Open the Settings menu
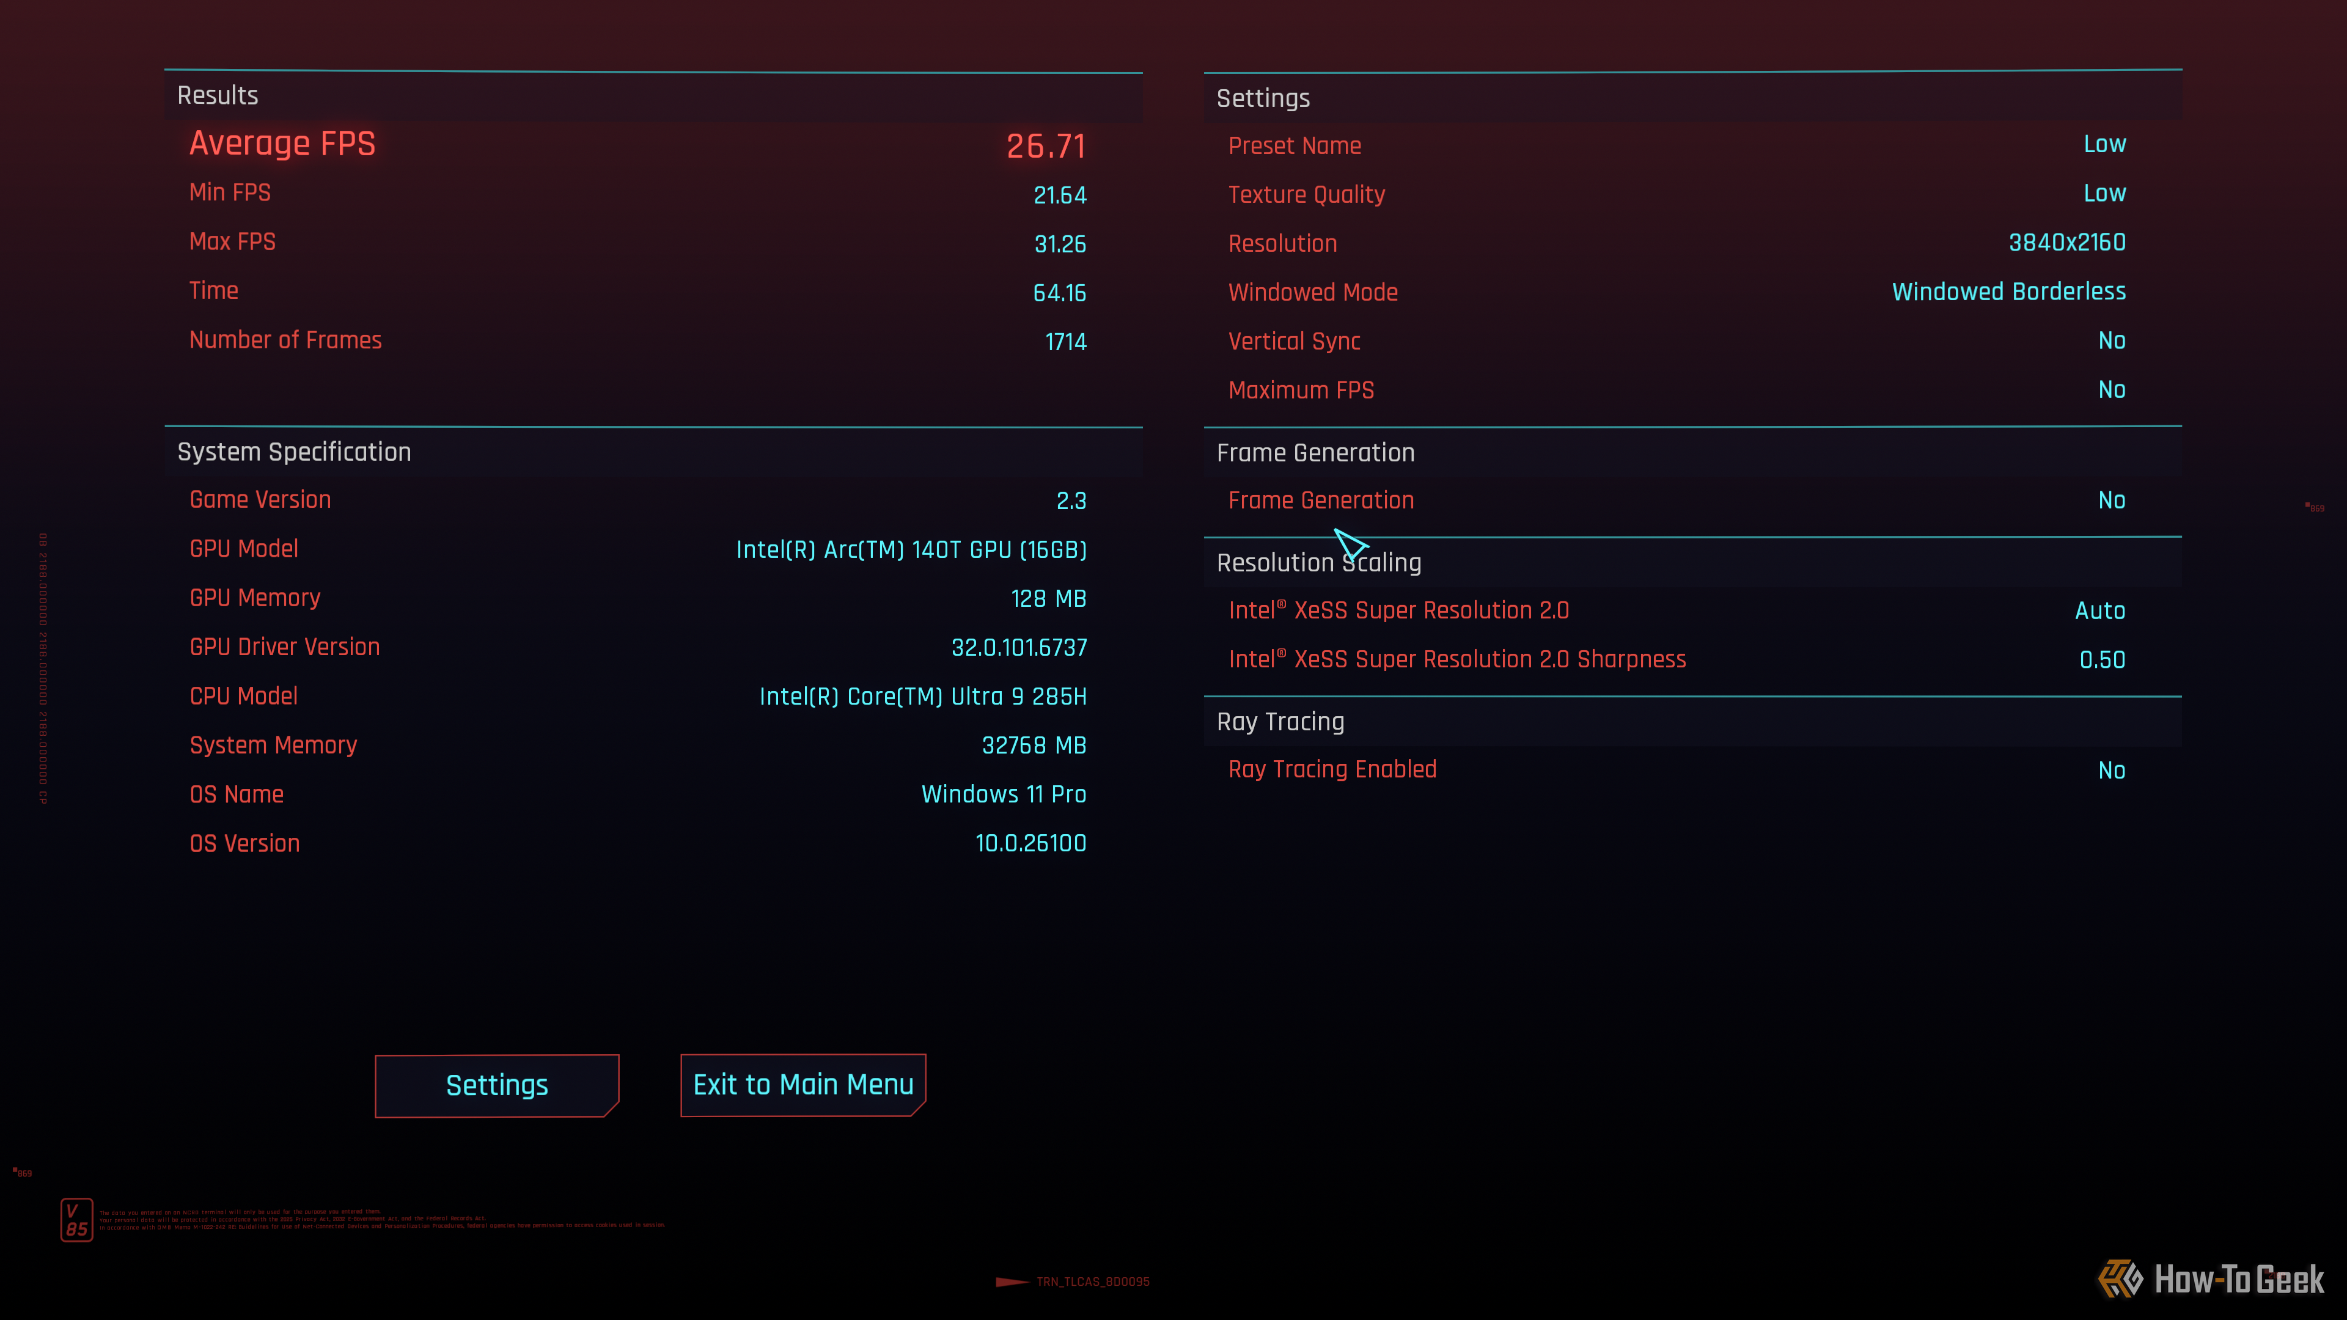The height and width of the screenshot is (1320, 2347). coord(496,1085)
